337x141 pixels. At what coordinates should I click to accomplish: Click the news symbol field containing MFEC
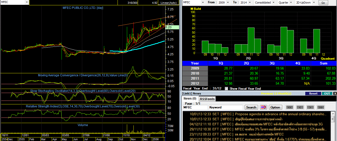click(195, 107)
